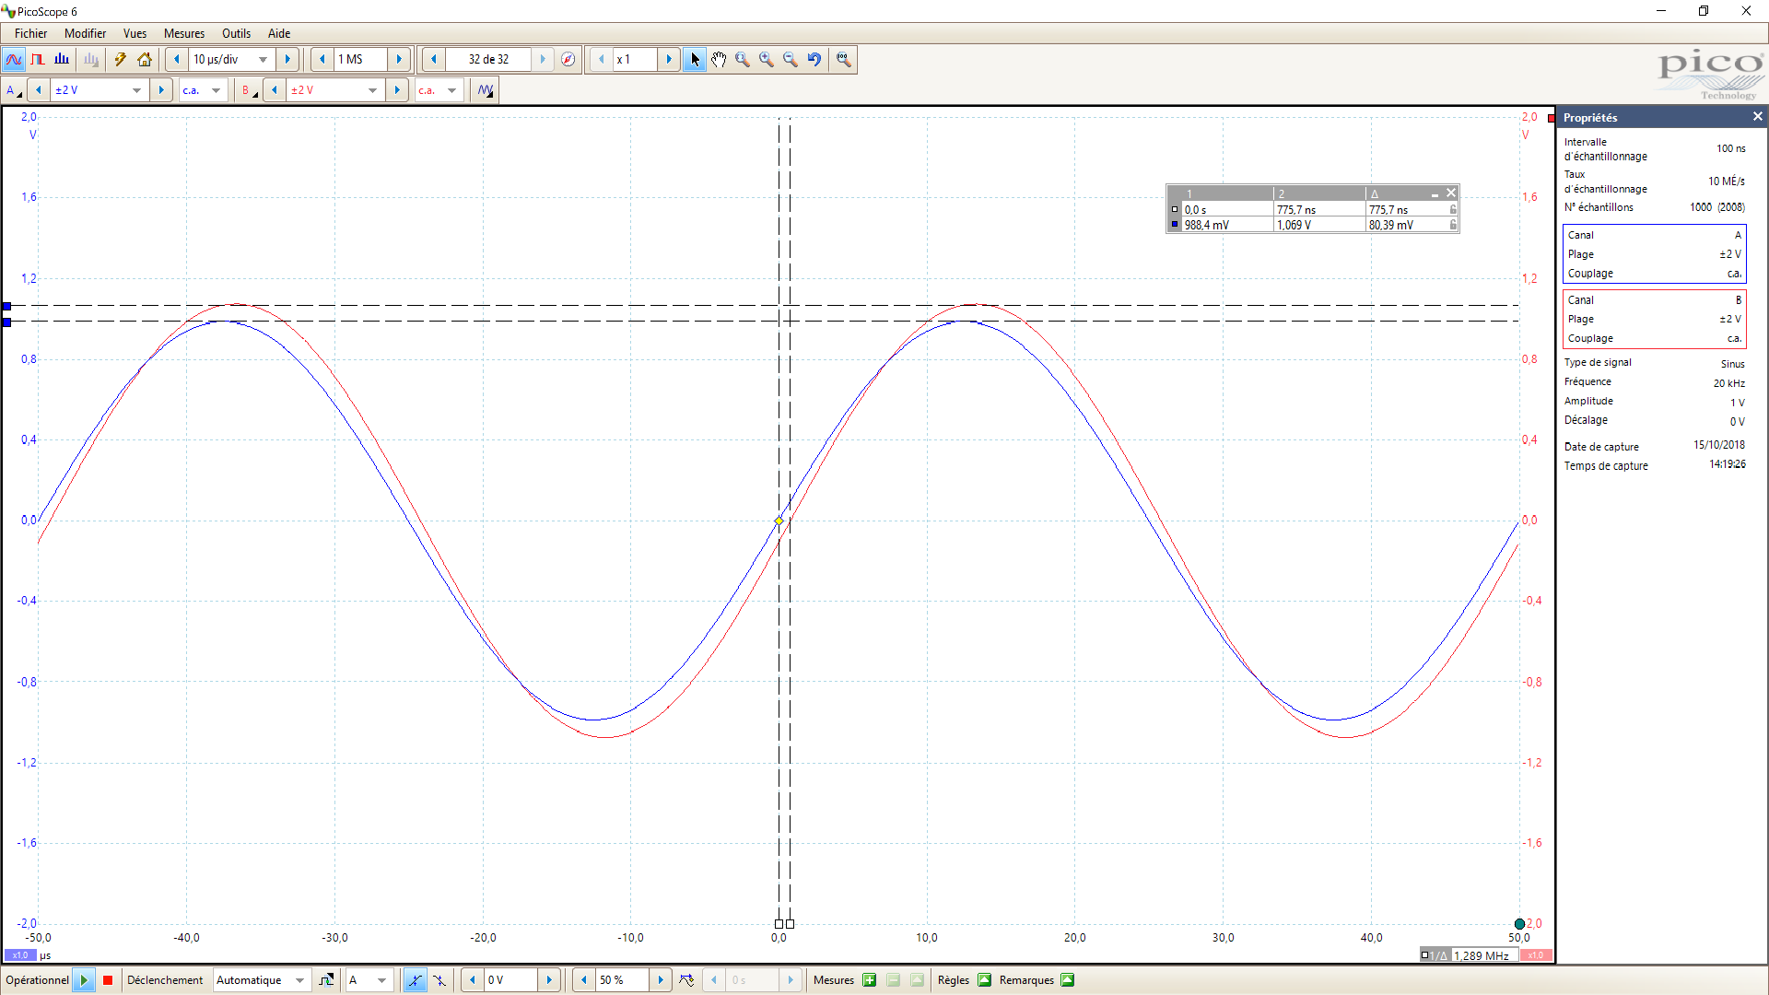Screen dimensions: 1769x995
Task: Open Automatic setup lightning icon
Action: tap(121, 60)
